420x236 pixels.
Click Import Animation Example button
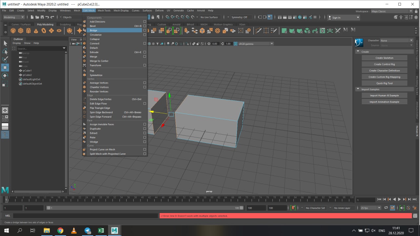coord(384,102)
